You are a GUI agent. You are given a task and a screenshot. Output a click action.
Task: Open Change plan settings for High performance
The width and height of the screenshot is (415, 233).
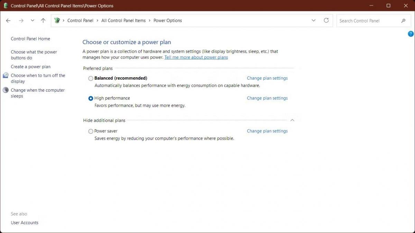click(267, 98)
